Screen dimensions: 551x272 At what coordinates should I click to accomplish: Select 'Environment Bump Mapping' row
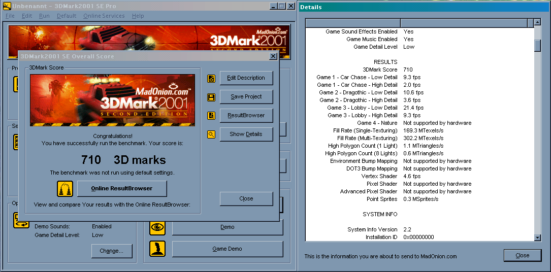click(419, 161)
